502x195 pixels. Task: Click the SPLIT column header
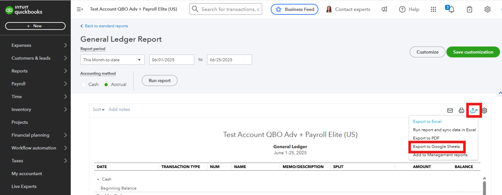338,167
